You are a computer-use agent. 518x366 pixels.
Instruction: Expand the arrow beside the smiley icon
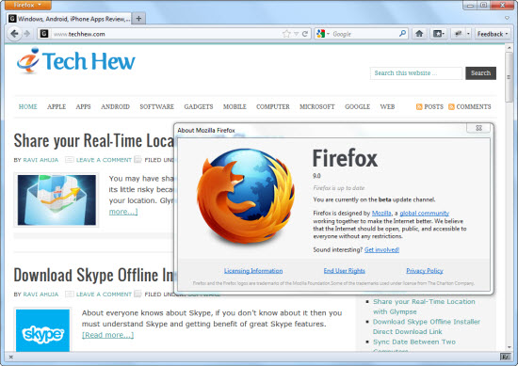(x=468, y=34)
